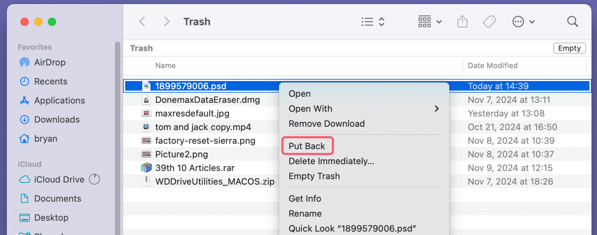Choose Put Back from the context menu
The width and height of the screenshot is (597, 235).
pos(307,146)
